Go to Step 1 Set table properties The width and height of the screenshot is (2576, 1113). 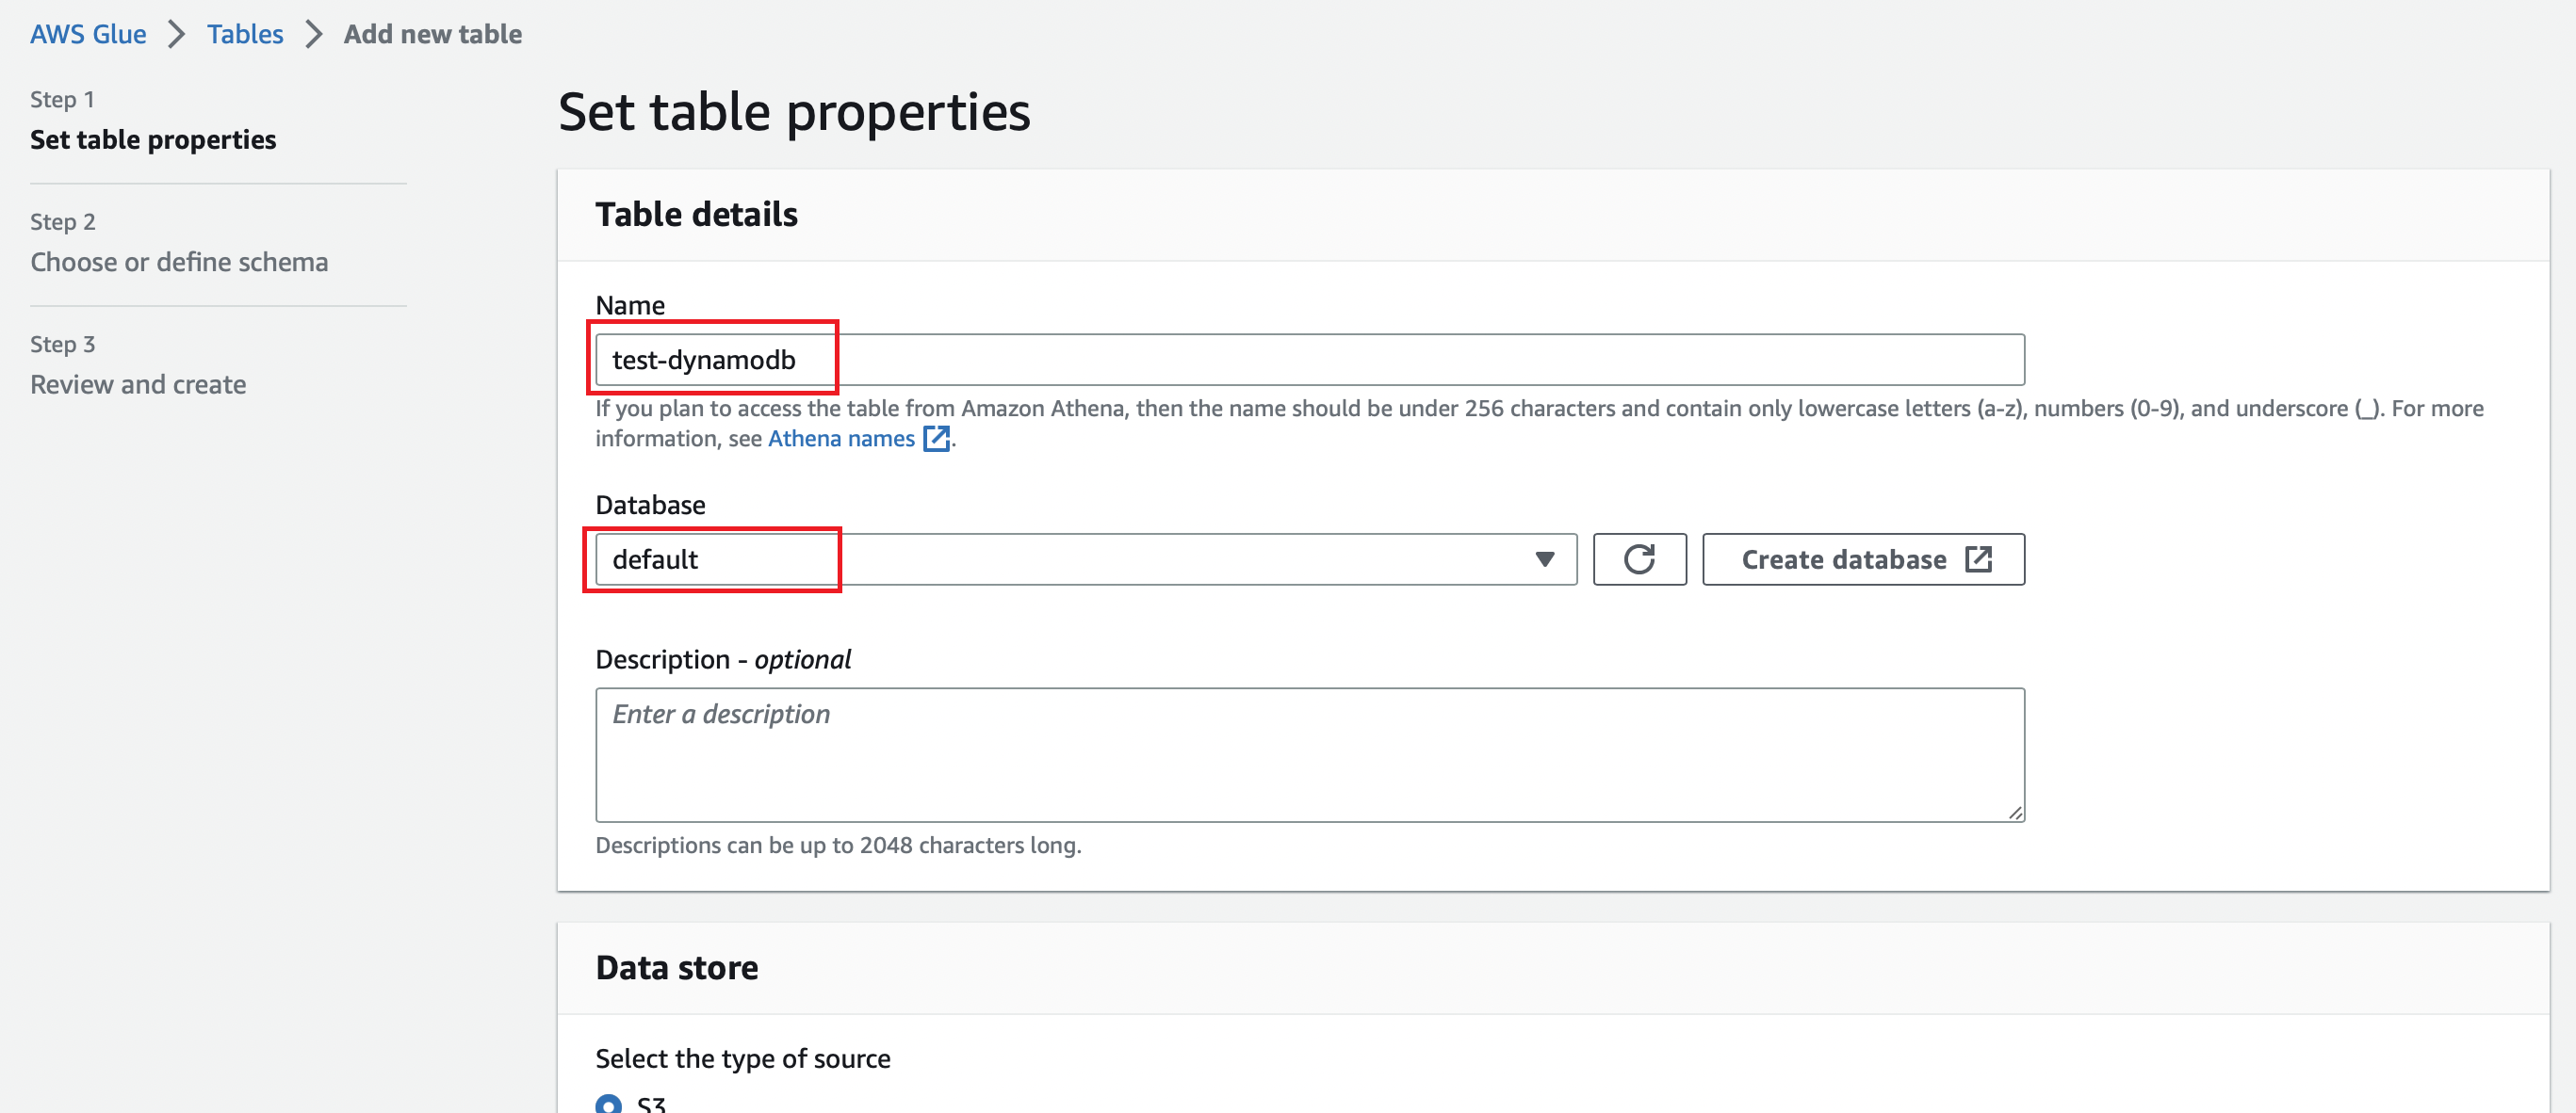(153, 140)
